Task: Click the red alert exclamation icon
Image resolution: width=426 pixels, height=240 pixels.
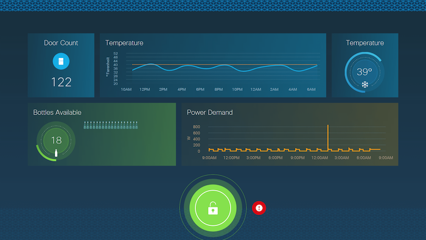Action: pyautogui.click(x=259, y=208)
